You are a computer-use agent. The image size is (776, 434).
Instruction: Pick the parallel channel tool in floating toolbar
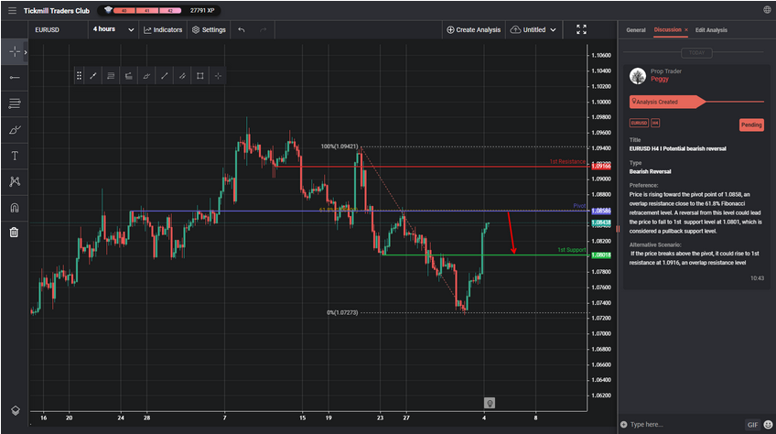(x=182, y=76)
